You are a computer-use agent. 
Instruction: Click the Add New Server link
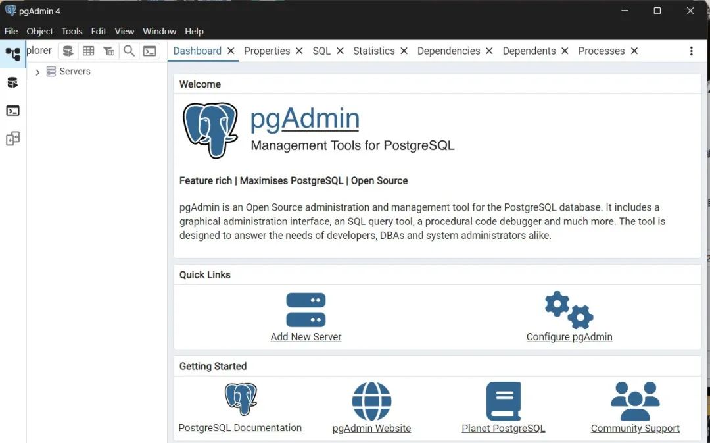tap(306, 337)
